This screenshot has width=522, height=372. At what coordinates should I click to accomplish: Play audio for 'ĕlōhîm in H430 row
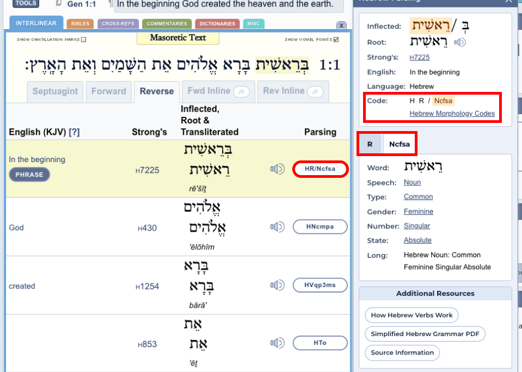click(x=277, y=227)
